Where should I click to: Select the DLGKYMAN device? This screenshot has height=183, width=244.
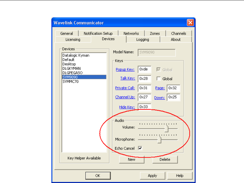tap(84, 68)
